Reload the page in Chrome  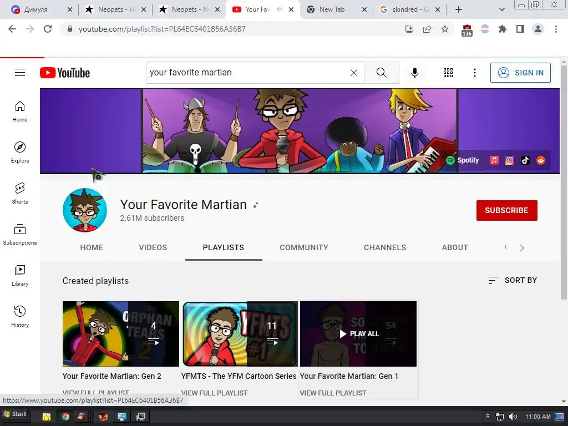click(48, 29)
